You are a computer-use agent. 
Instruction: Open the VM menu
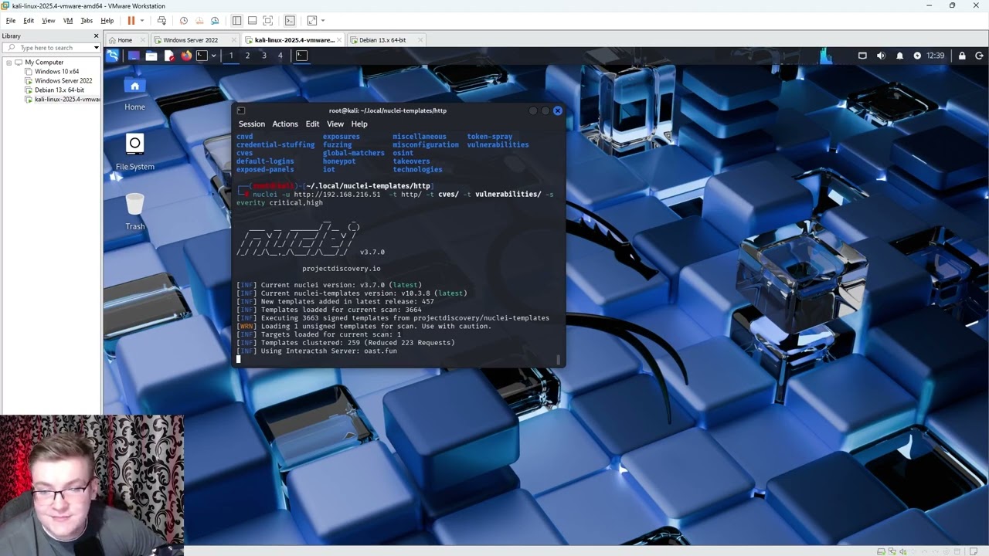point(68,20)
